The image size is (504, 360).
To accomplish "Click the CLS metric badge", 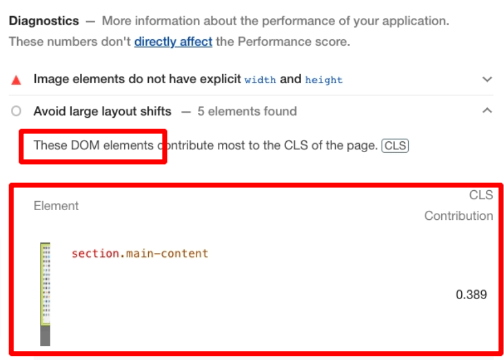I will point(395,145).
